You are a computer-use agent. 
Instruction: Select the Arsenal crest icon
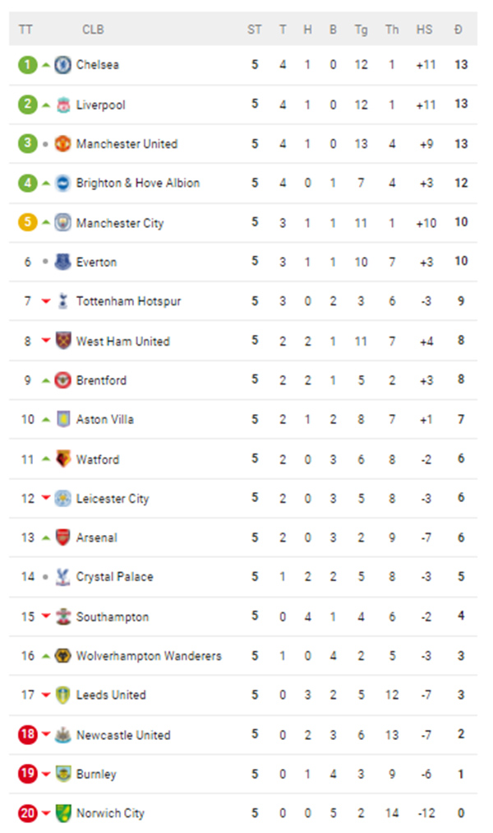(x=62, y=537)
